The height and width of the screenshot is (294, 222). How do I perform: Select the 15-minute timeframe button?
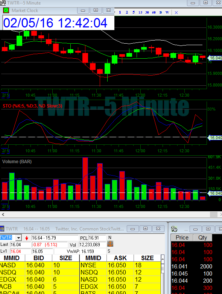(140, 12)
